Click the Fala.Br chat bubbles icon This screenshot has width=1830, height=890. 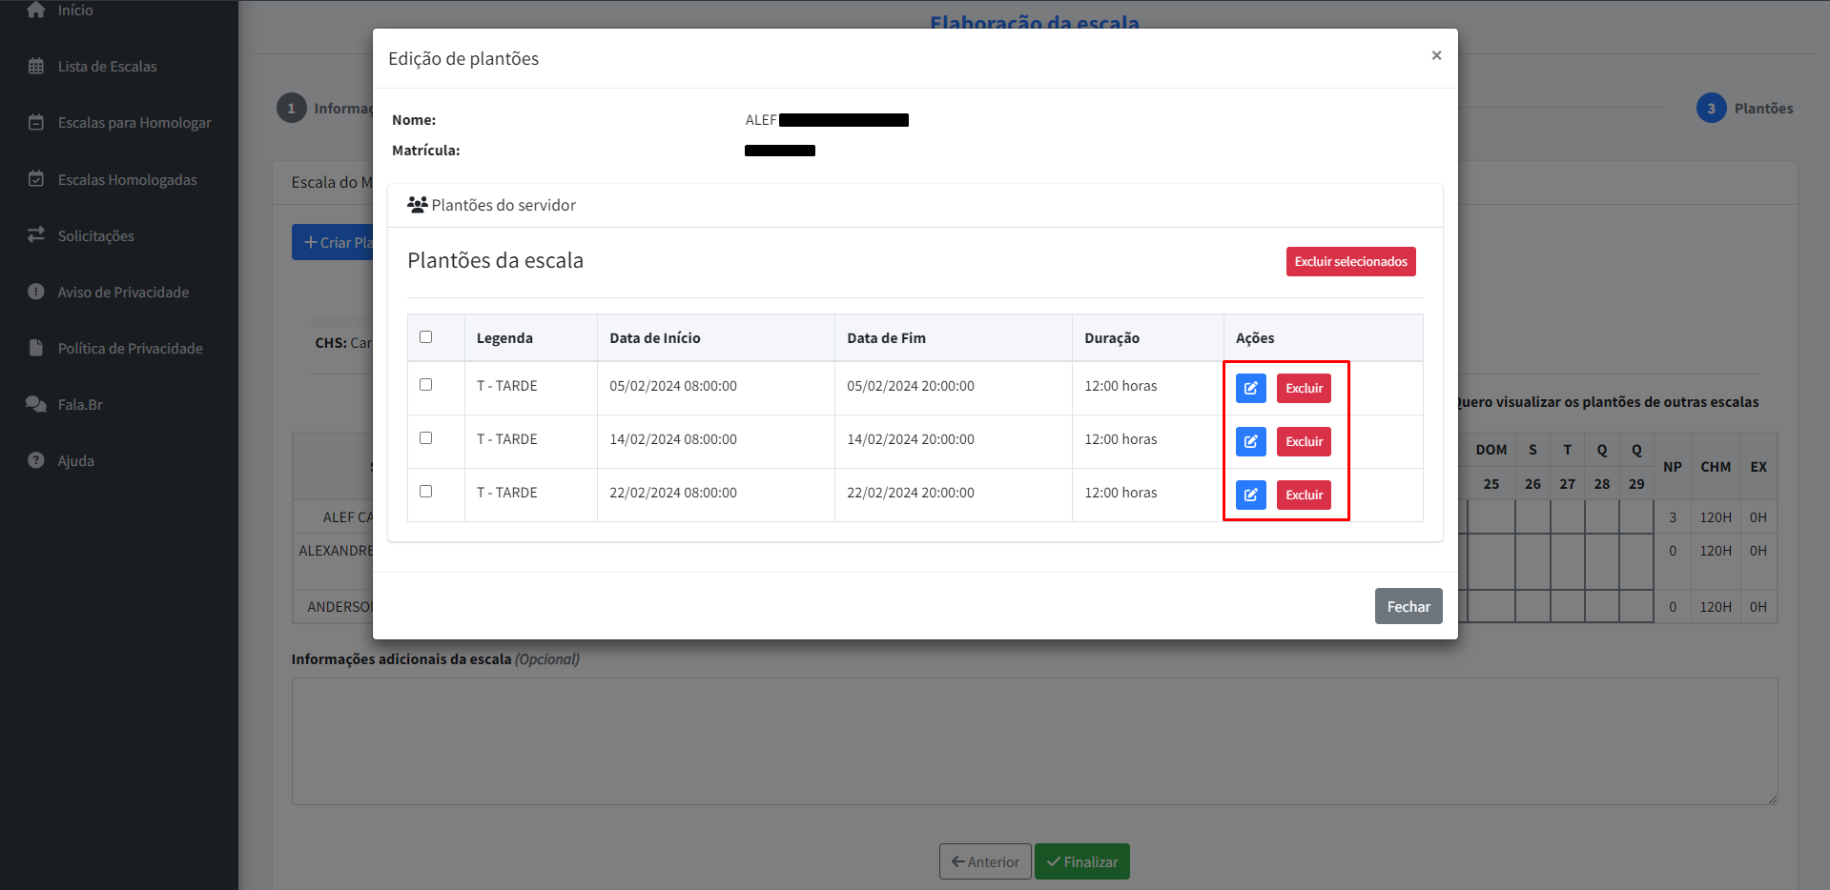[36, 404]
